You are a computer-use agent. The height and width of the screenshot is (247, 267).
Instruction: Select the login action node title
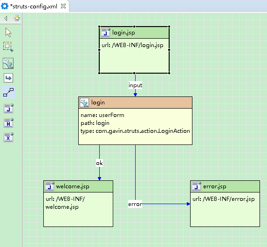coord(98,103)
